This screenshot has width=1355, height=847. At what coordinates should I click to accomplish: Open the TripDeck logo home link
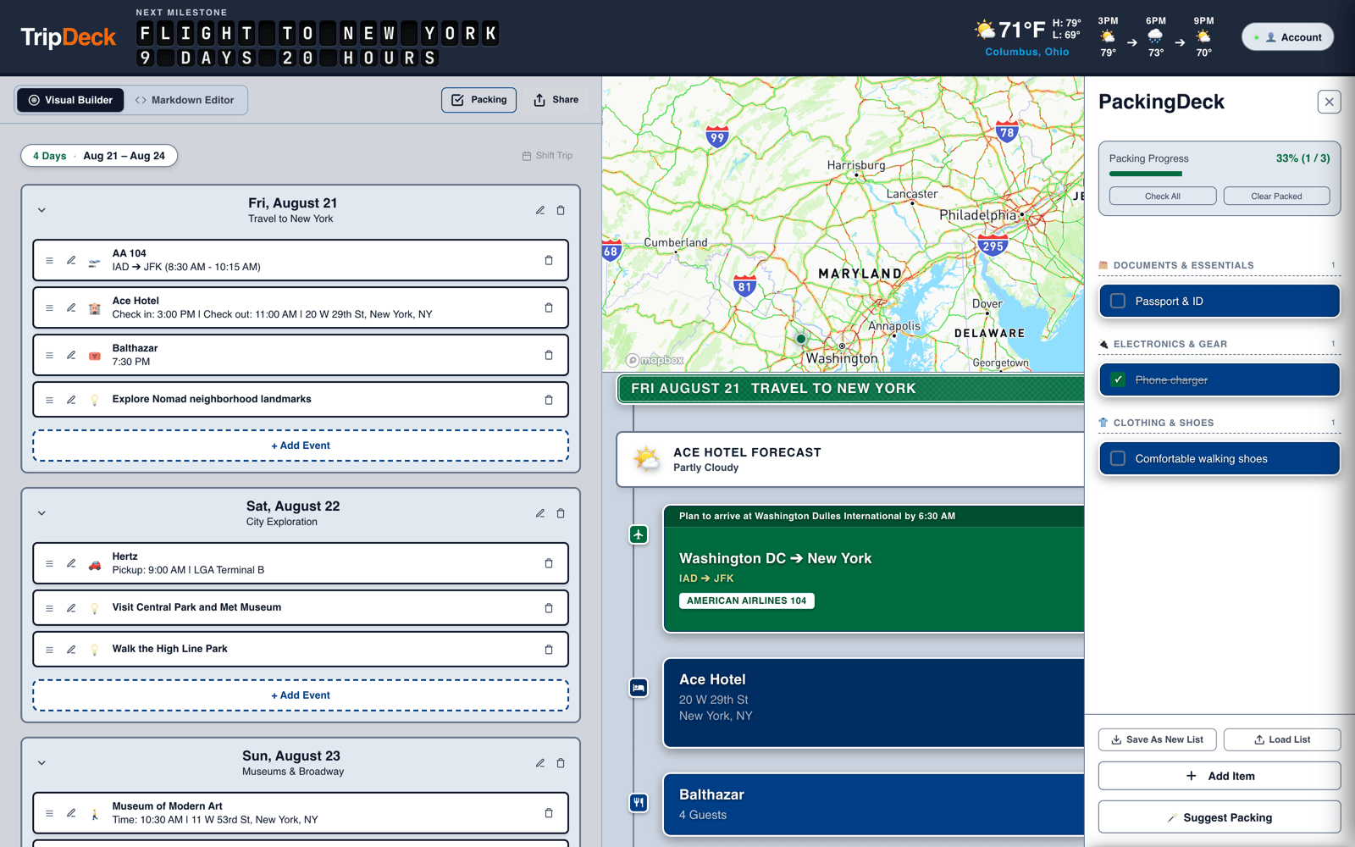68,37
